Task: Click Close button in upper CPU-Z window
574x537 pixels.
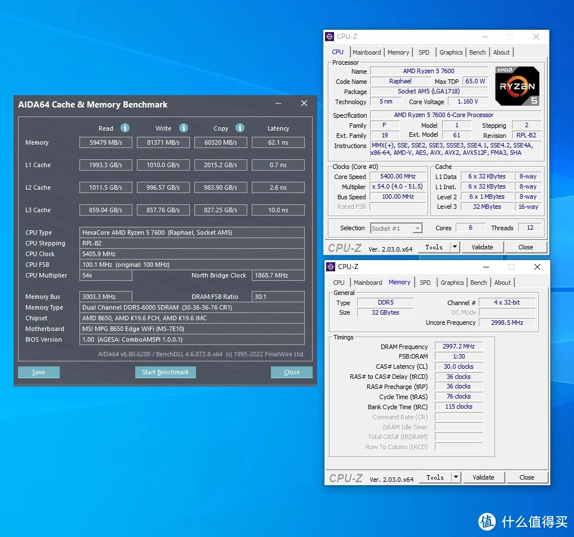Action: [526, 247]
